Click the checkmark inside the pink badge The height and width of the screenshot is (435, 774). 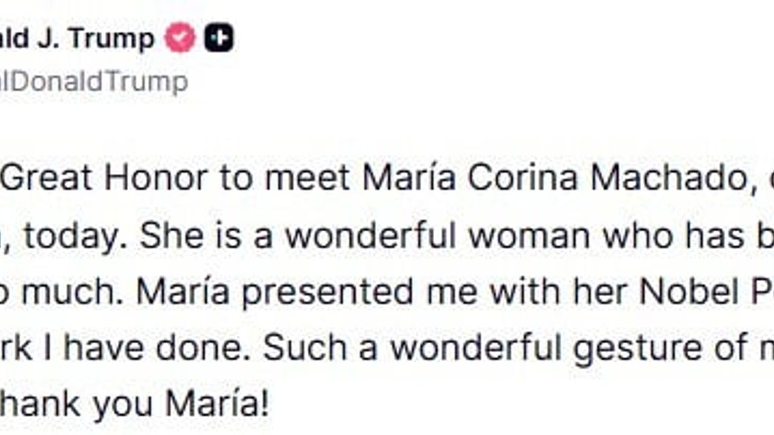click(180, 36)
